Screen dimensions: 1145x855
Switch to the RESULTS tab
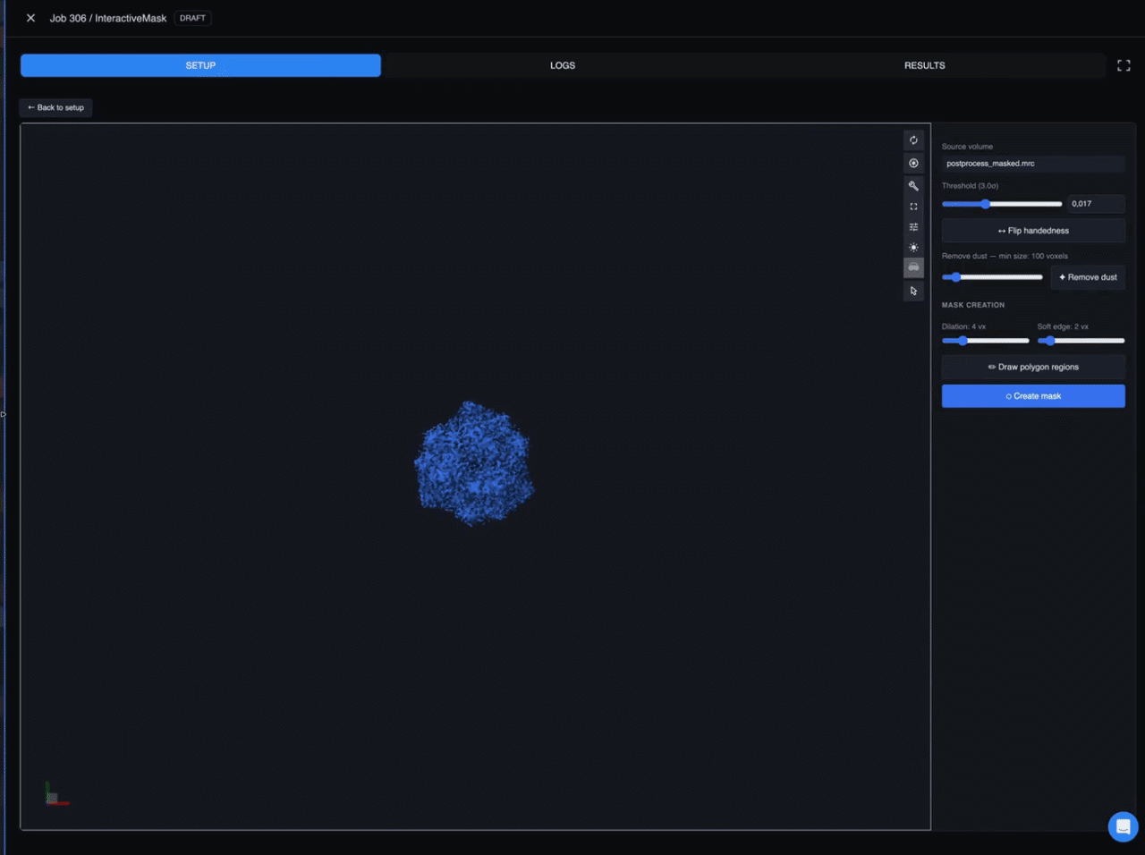click(924, 65)
